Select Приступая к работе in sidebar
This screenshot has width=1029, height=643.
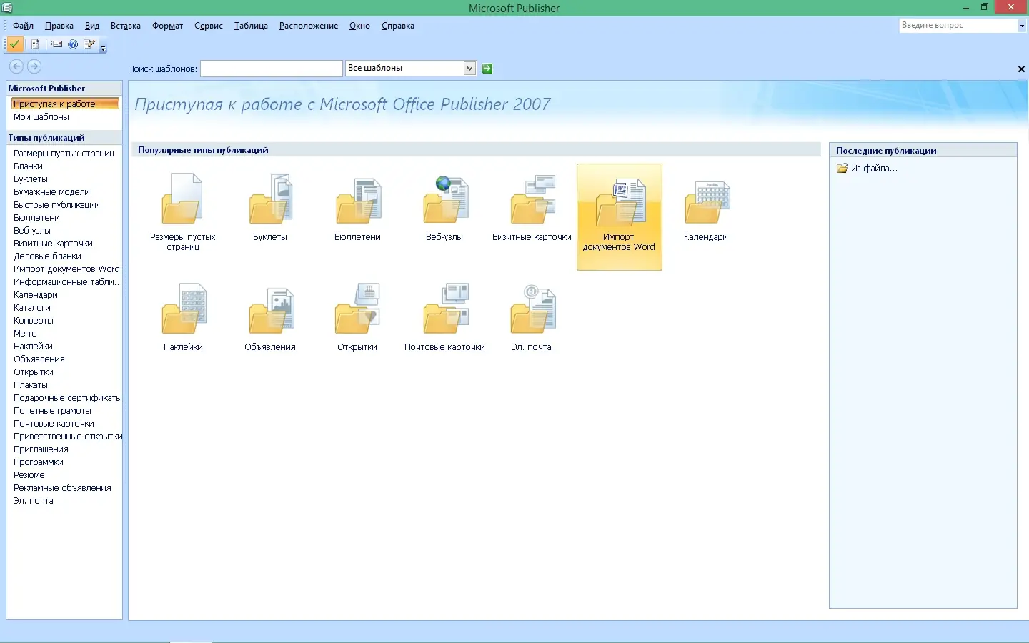point(65,104)
